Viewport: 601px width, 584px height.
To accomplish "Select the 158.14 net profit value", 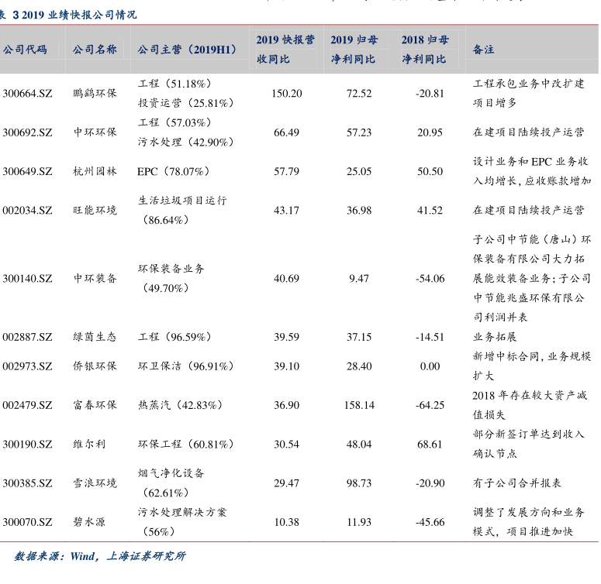I will (x=358, y=405).
